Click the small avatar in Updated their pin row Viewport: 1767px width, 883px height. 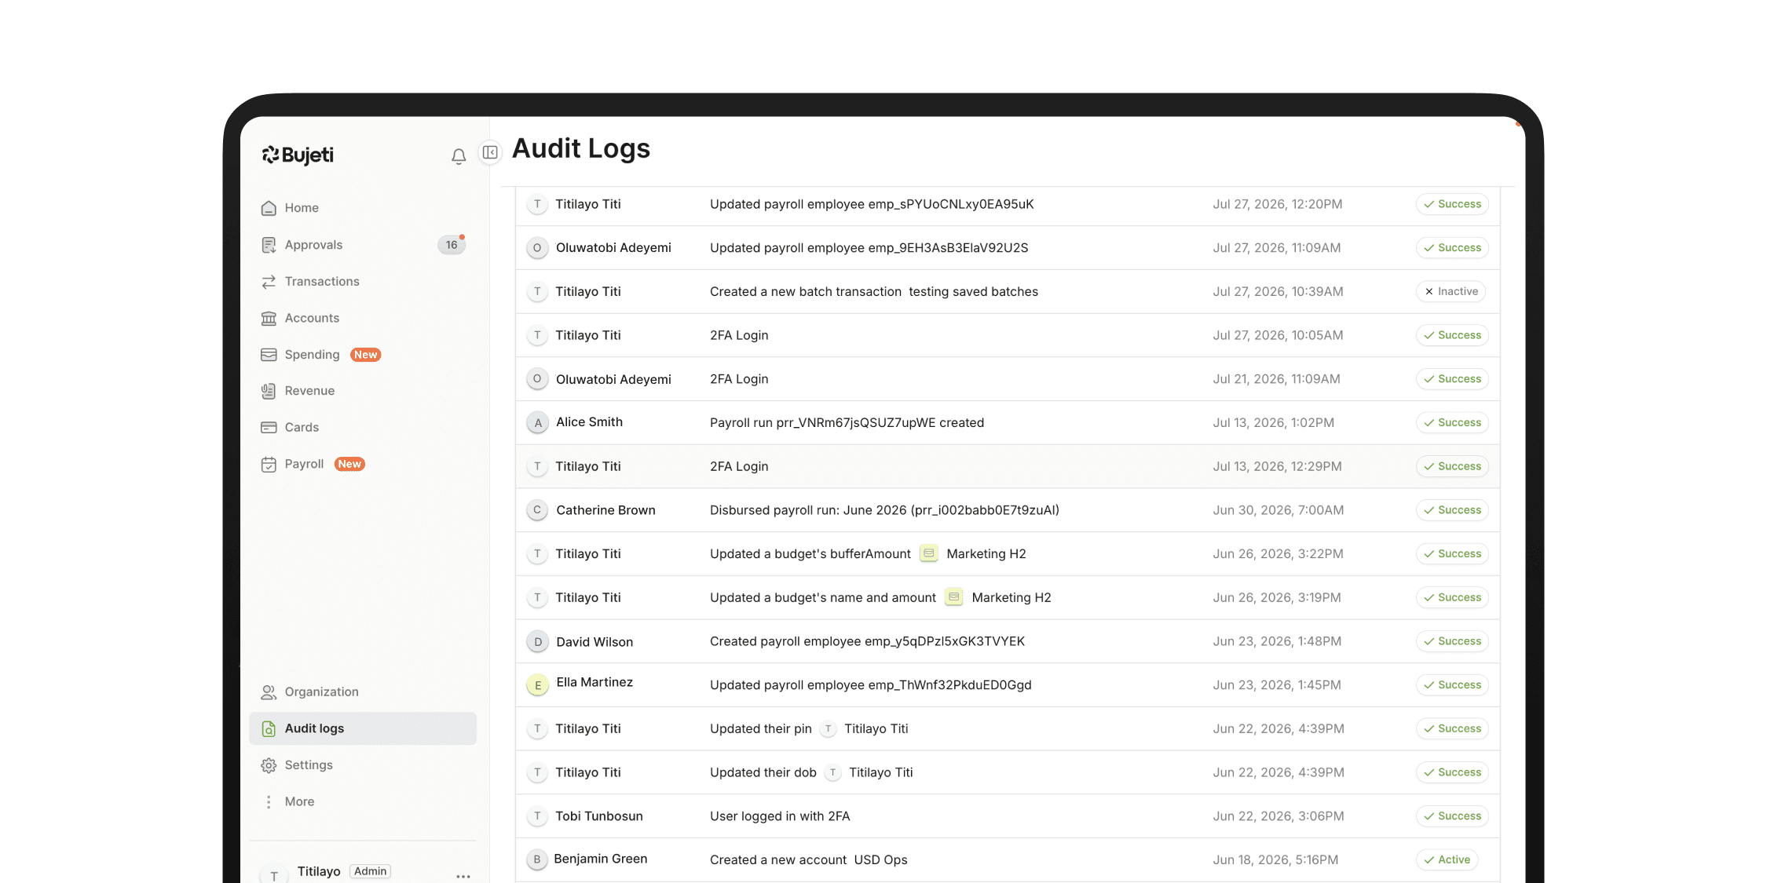[x=829, y=729]
